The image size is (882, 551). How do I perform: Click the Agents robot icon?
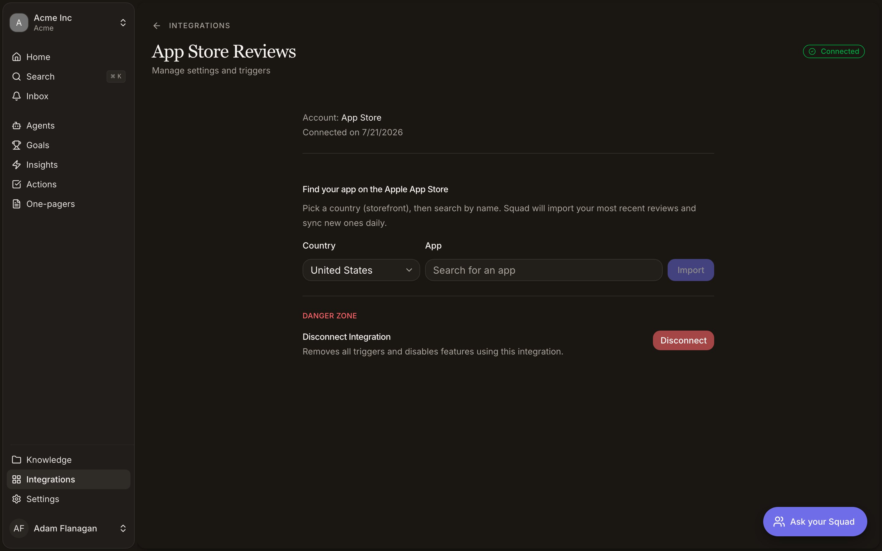coord(17,126)
